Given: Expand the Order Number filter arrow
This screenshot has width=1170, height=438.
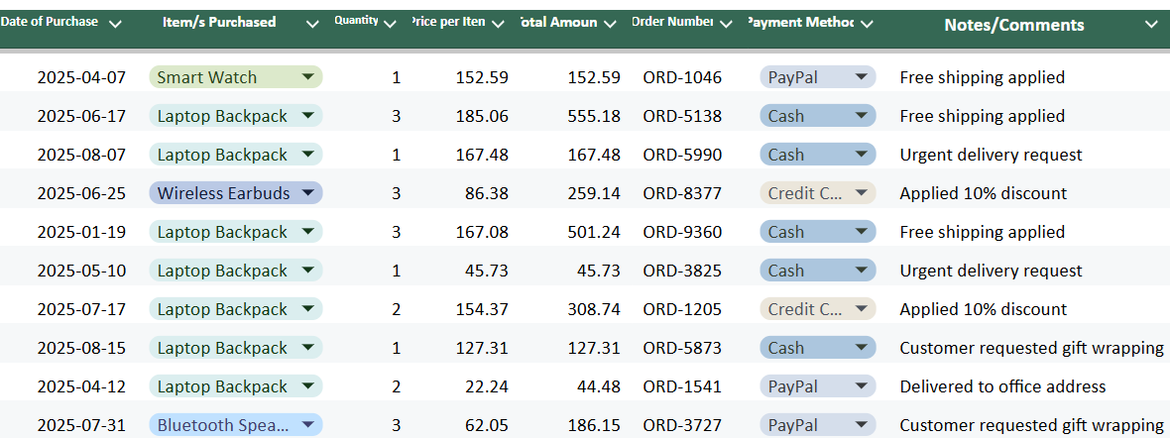Looking at the screenshot, I should 727,24.
